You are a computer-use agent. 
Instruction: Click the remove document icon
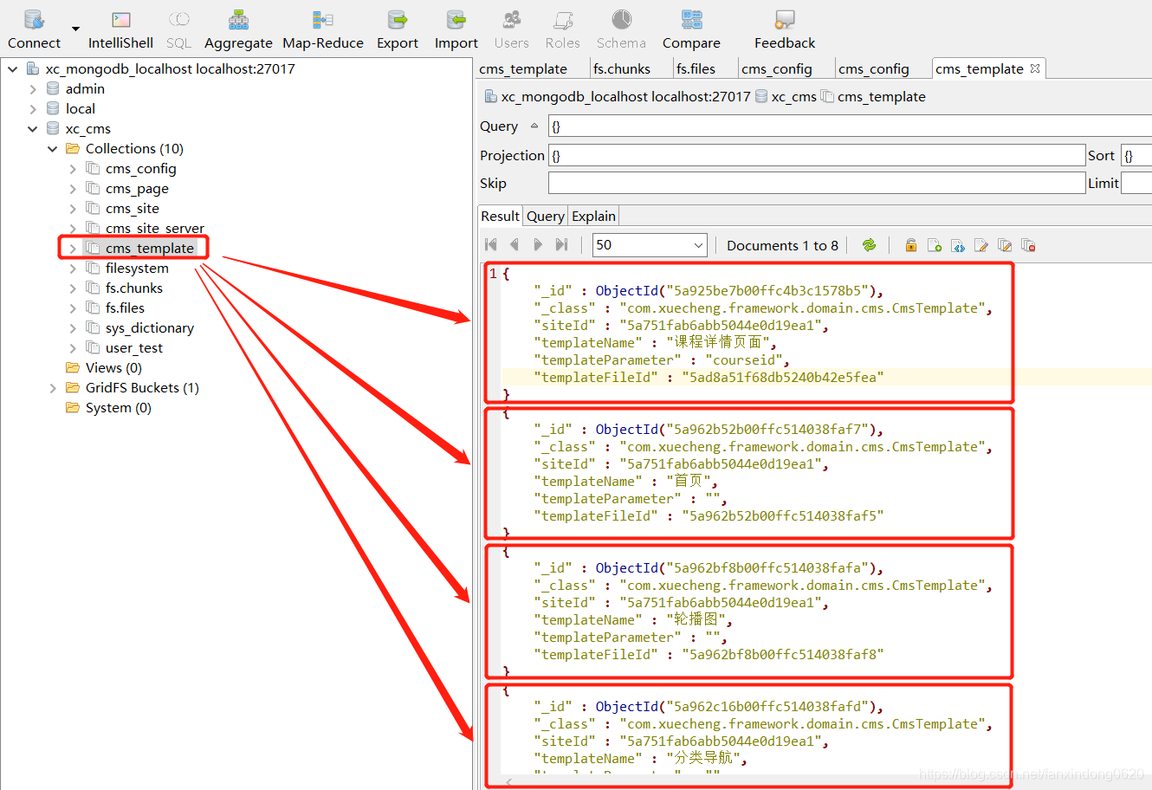(x=1027, y=245)
